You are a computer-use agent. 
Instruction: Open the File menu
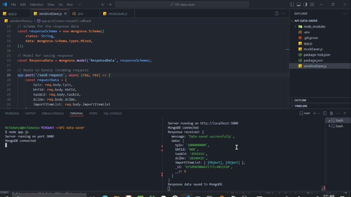click(x=13, y=5)
